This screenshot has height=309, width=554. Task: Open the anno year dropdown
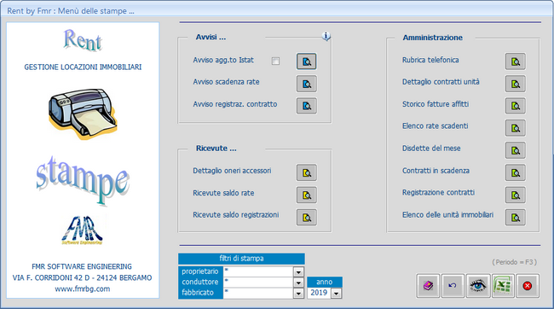(x=337, y=294)
